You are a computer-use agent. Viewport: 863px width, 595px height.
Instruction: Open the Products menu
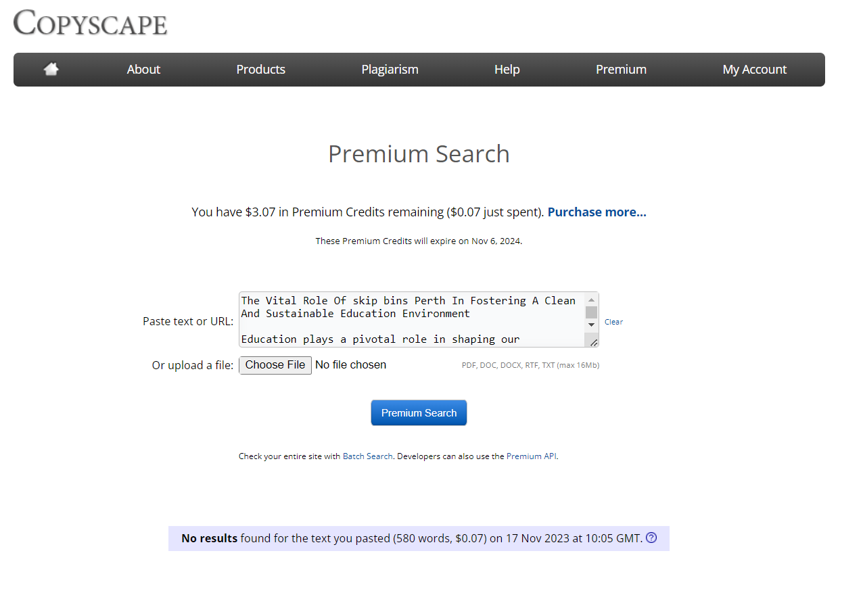[x=261, y=70]
